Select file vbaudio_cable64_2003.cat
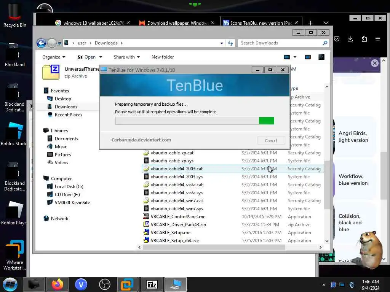 pos(176,169)
